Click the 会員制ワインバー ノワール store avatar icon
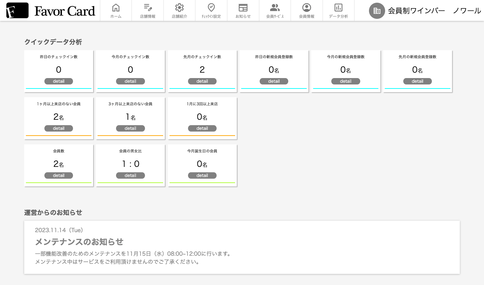484x285 pixels. coord(377,11)
